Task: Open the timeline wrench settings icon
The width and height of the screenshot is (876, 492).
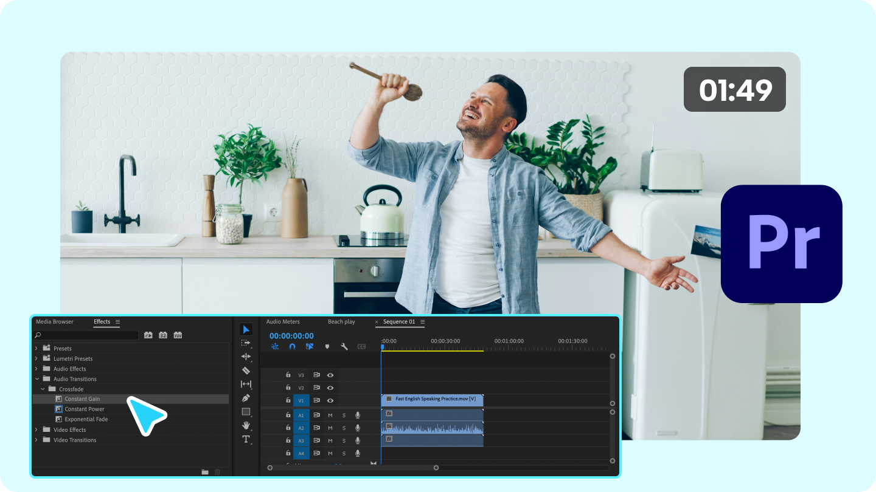Action: click(x=344, y=346)
